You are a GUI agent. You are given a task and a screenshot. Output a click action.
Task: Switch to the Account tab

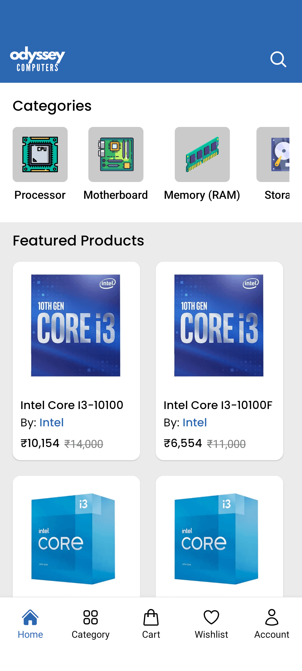[x=272, y=624]
